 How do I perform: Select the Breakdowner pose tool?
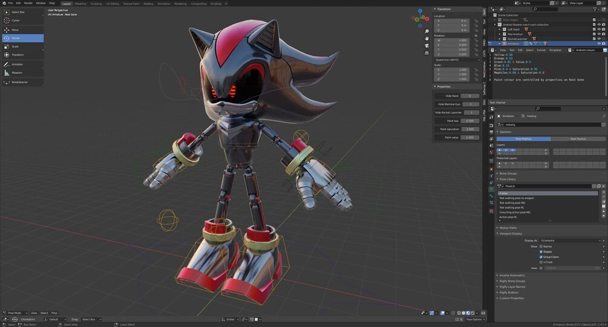pos(22,82)
